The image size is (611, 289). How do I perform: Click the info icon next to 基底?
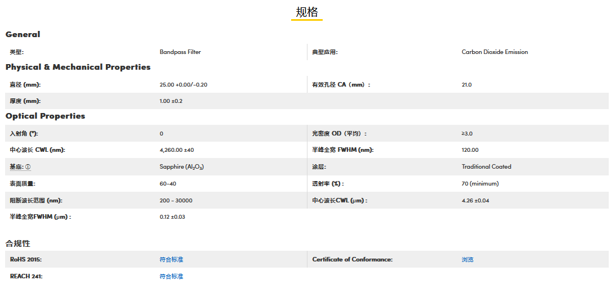coord(28,167)
